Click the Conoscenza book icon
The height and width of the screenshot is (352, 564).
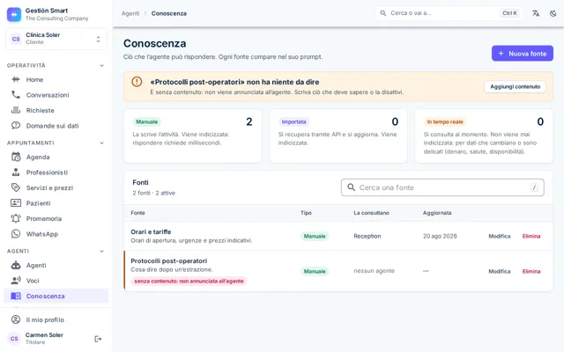[16, 296]
